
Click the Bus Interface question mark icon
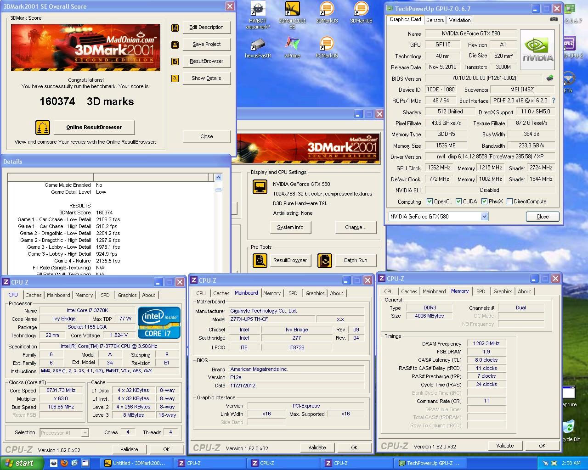click(x=554, y=101)
